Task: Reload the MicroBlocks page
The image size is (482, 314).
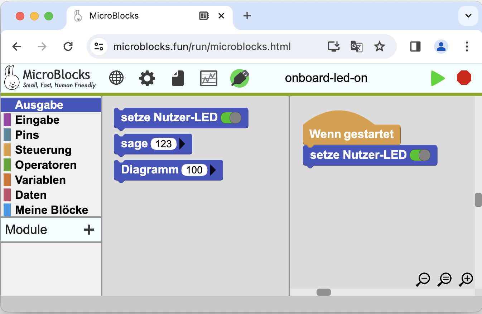Action: point(68,46)
